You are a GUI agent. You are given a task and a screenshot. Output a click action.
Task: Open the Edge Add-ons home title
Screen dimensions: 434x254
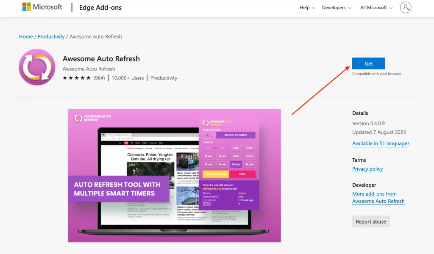click(100, 8)
